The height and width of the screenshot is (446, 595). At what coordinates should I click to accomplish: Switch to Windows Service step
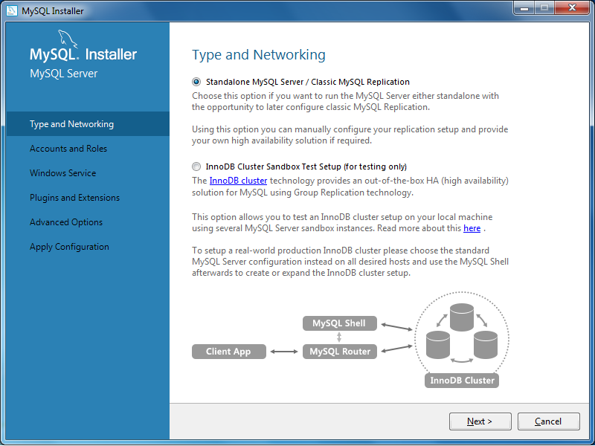(88, 173)
